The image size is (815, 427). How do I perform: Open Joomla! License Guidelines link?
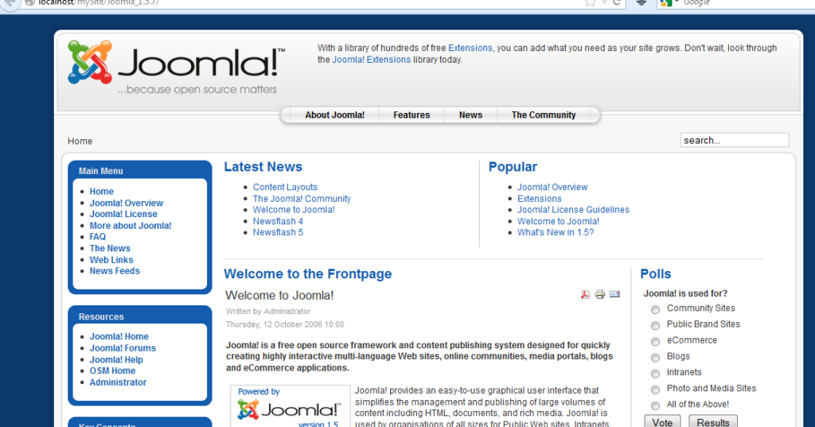[573, 210]
